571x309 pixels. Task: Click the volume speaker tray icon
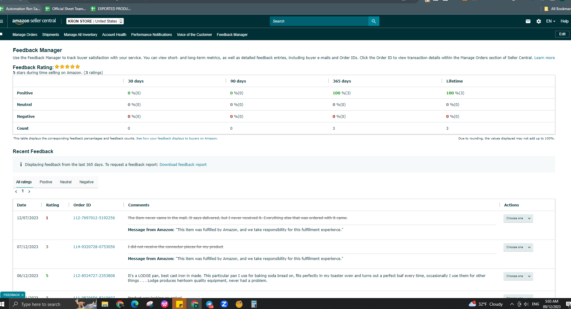526,304
